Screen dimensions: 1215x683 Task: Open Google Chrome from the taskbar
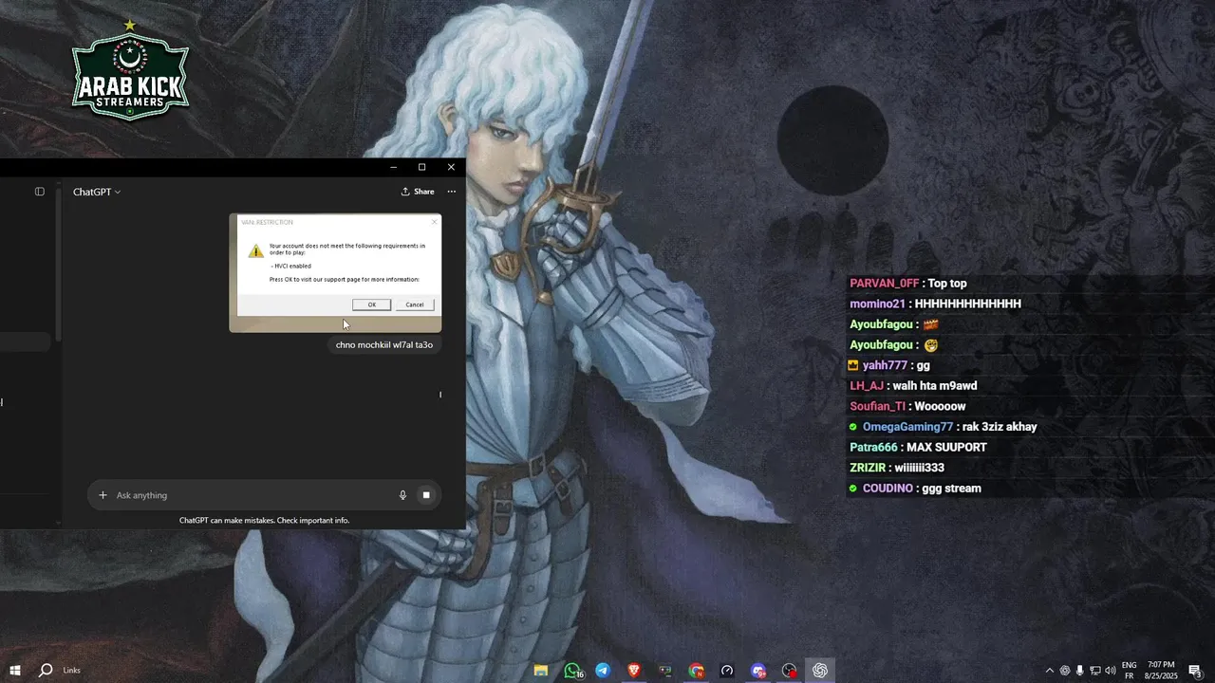click(x=697, y=671)
